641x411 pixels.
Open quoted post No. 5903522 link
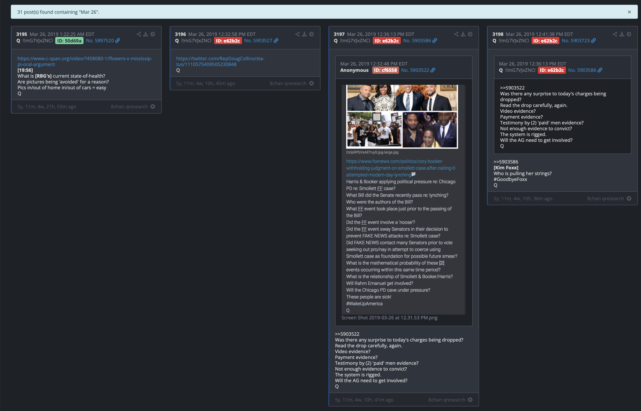[x=415, y=70]
